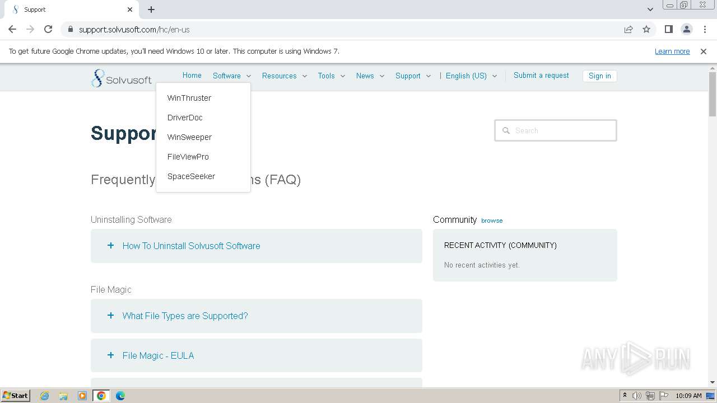Choose SpaceSeeker from the Software menu
Image resolution: width=717 pixels, height=403 pixels.
click(191, 176)
